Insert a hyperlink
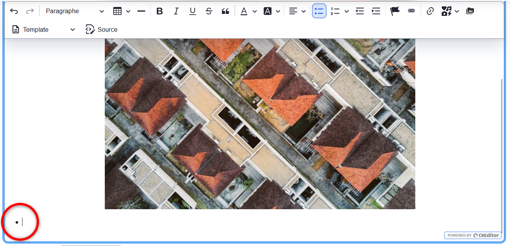Viewport: 510px width, 246px height. point(430,11)
